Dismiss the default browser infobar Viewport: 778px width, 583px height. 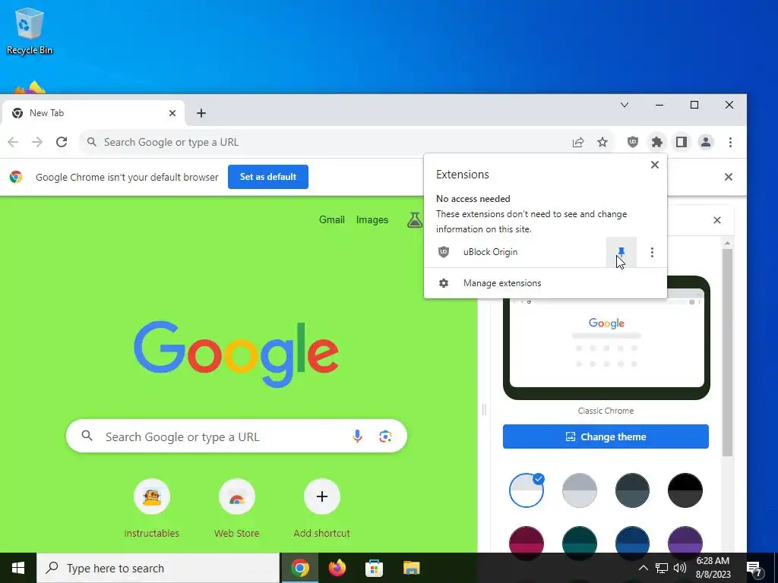(x=729, y=177)
